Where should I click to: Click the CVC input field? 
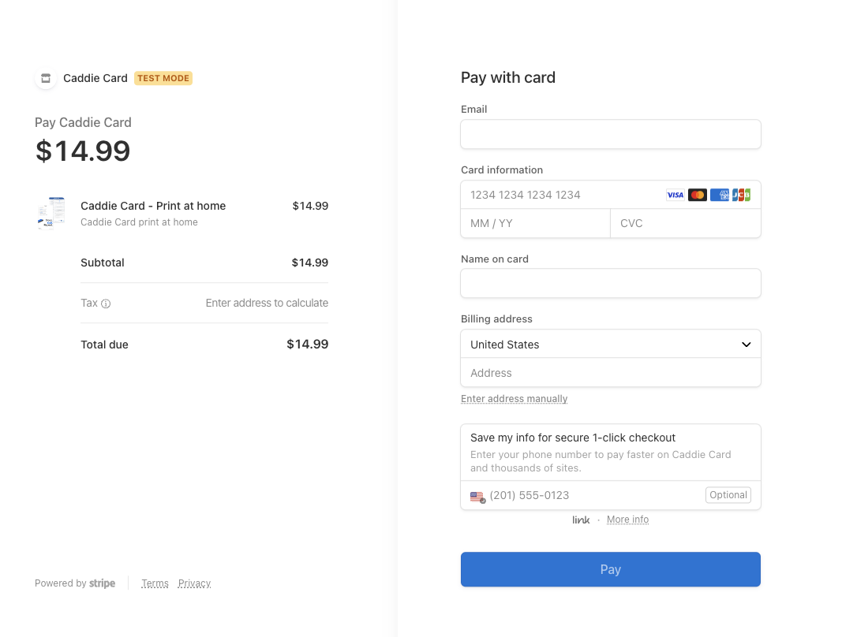click(685, 223)
